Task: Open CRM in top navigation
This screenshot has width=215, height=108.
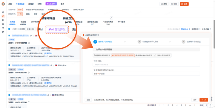Action: tap(39, 4)
